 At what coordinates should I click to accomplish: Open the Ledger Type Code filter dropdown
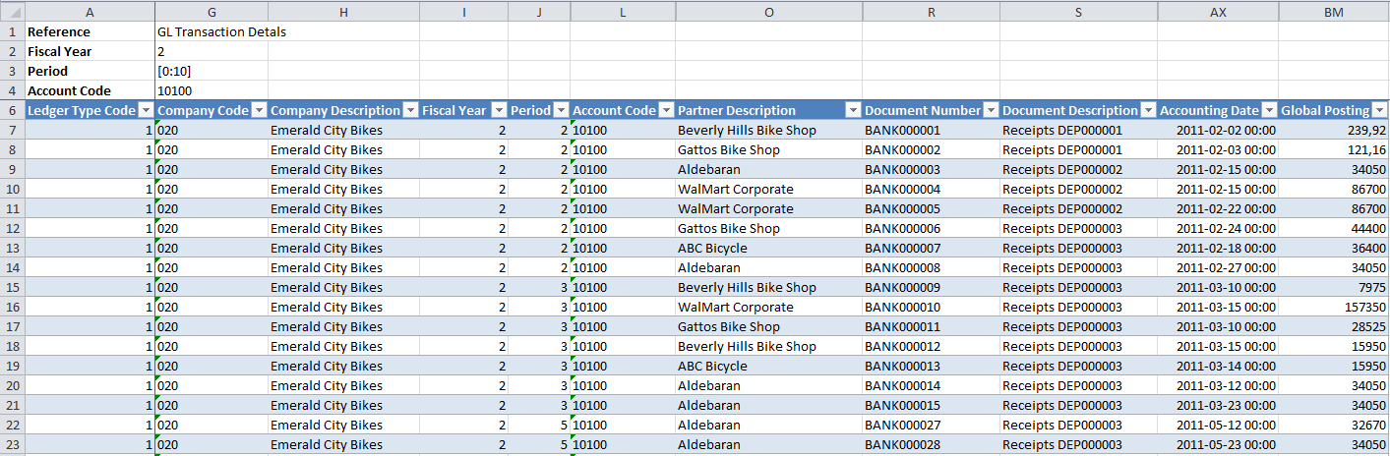click(146, 111)
